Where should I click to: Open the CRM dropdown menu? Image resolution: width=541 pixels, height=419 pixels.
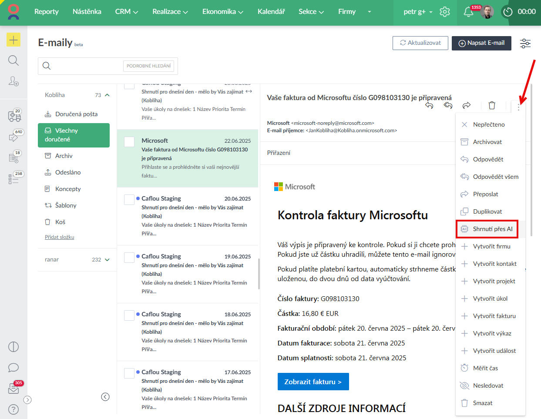tap(126, 12)
